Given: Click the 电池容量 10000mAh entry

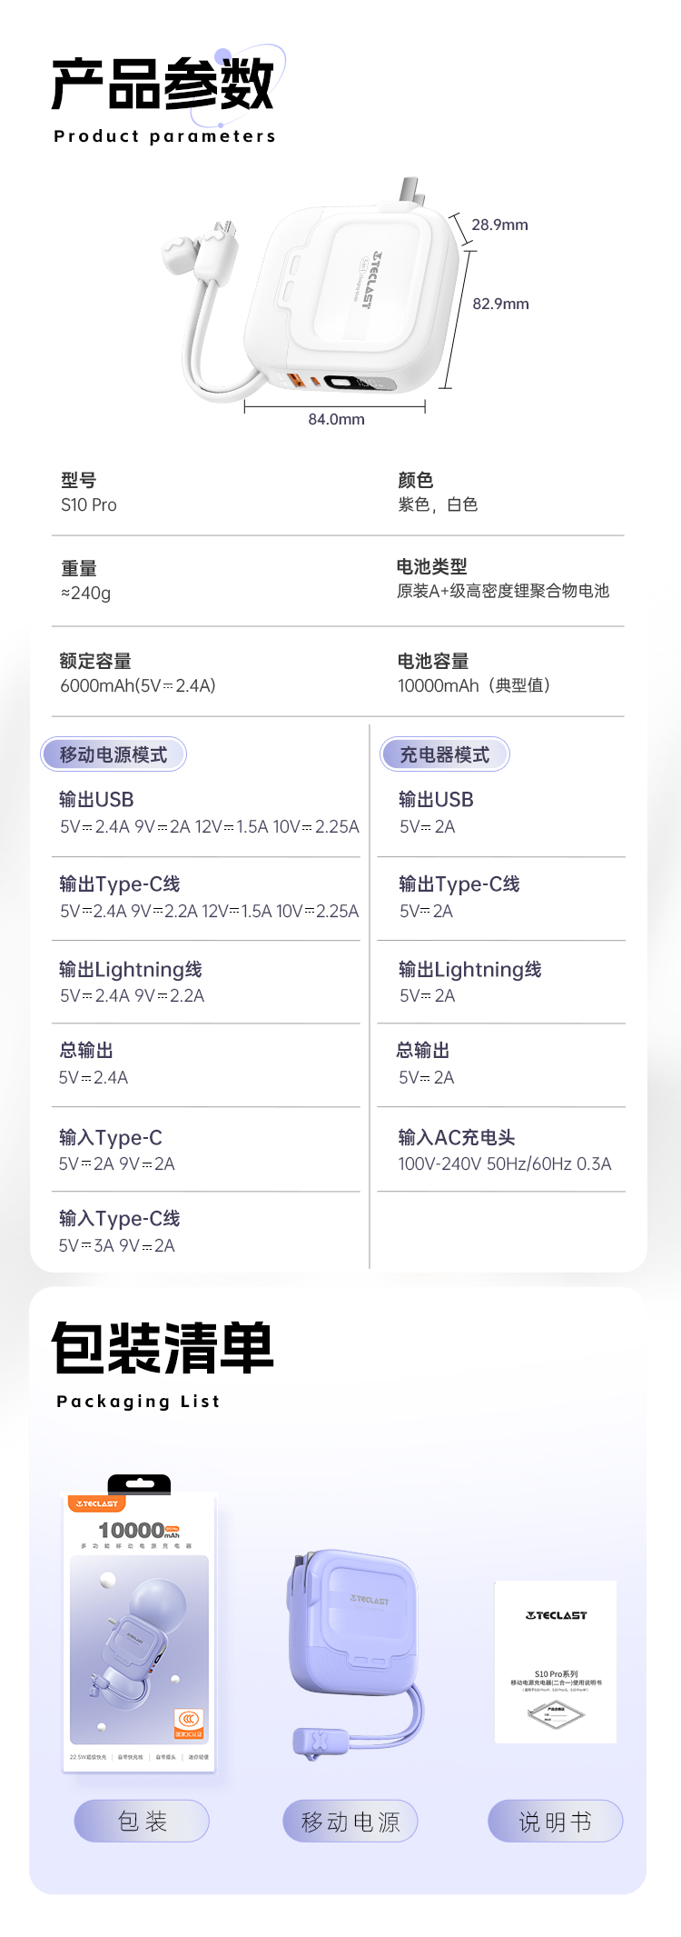Looking at the screenshot, I should pos(474,674).
